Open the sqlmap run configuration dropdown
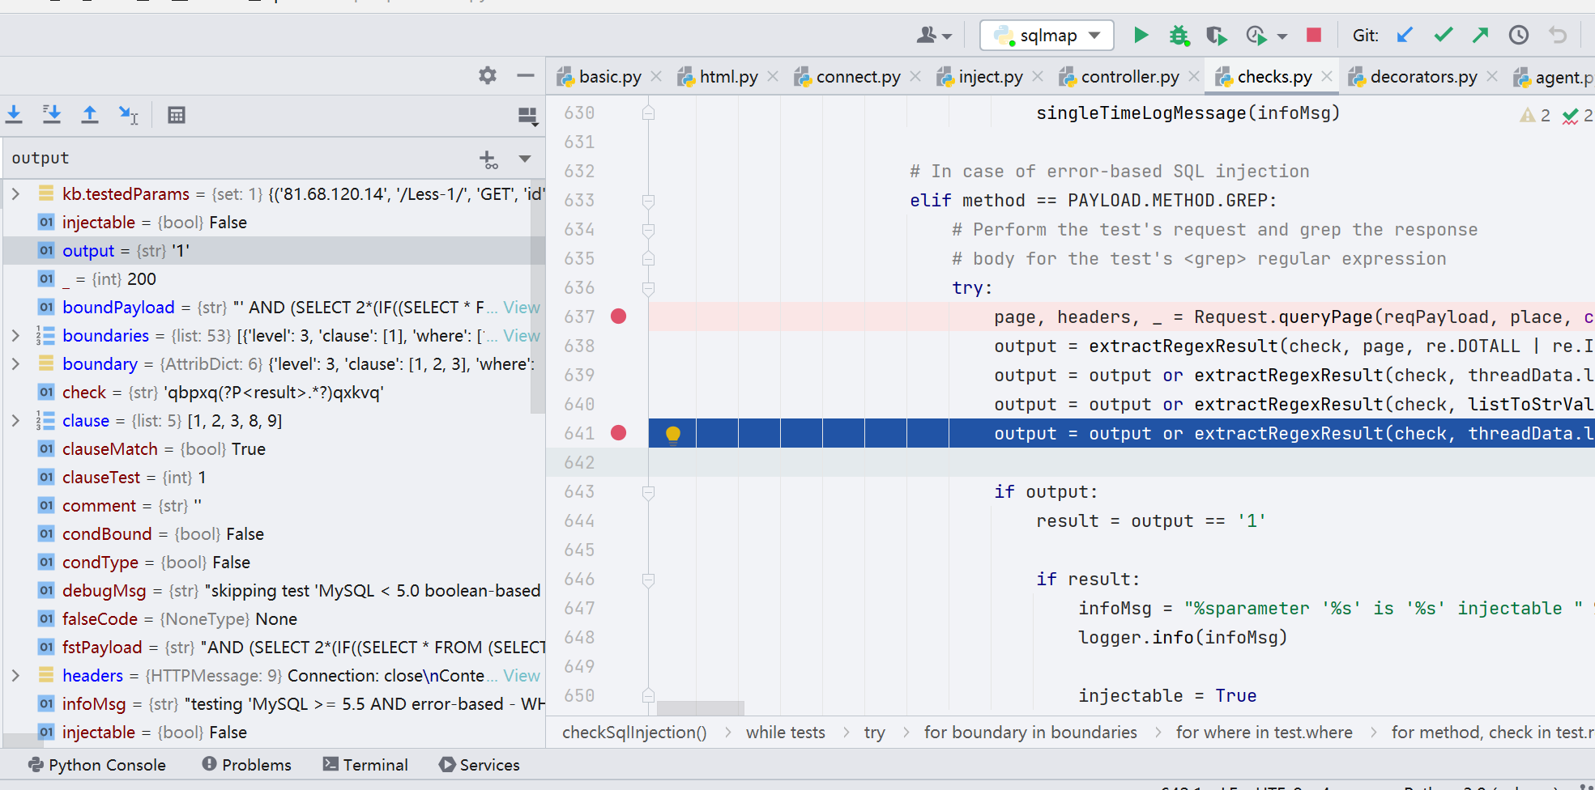This screenshot has height=790, width=1595. click(1047, 35)
